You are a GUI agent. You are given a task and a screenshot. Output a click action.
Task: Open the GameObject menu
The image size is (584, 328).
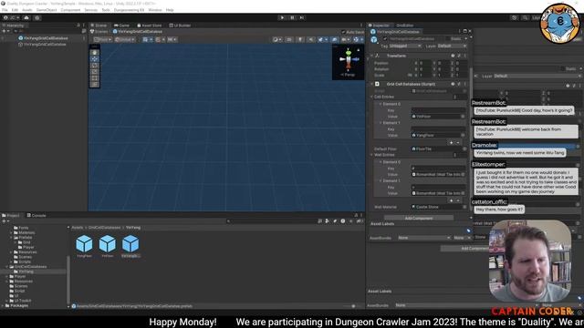click(x=47, y=10)
